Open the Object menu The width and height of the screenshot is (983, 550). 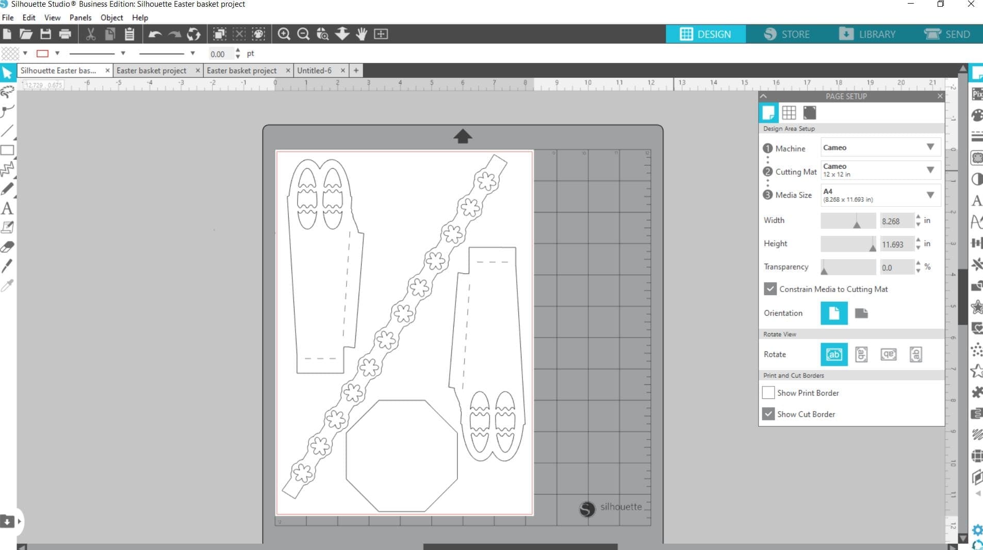[x=111, y=18]
